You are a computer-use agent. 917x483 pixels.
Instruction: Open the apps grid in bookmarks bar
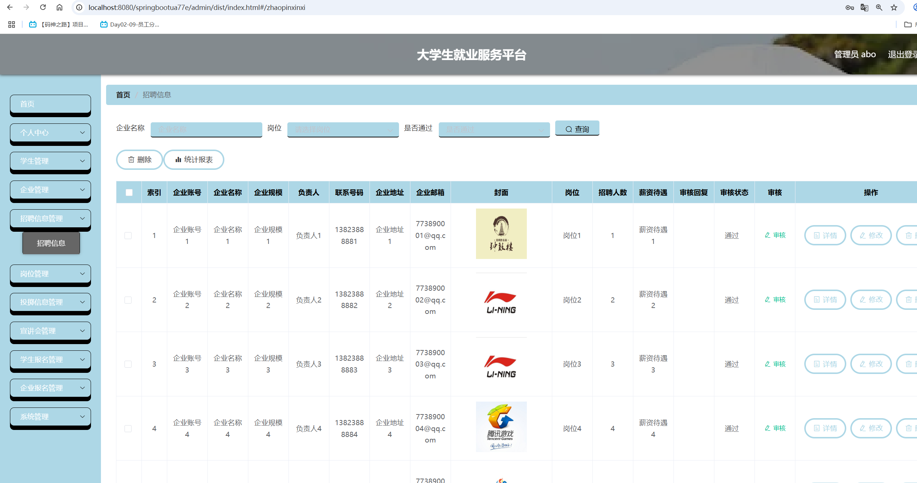[x=11, y=24]
